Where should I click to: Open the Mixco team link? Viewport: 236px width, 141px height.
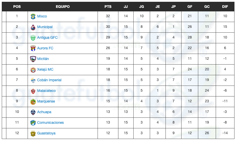42,16
